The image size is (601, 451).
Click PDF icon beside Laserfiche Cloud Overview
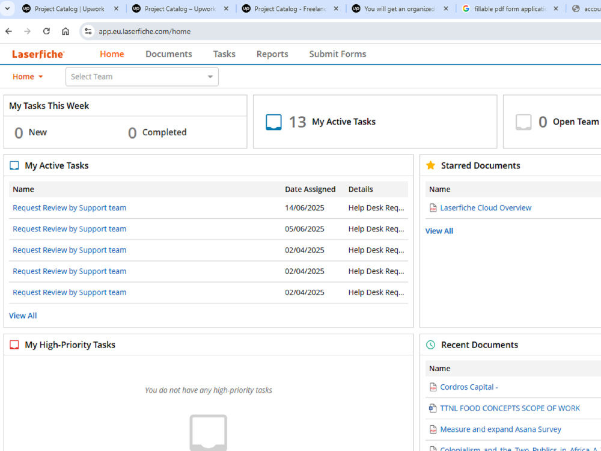coord(433,208)
